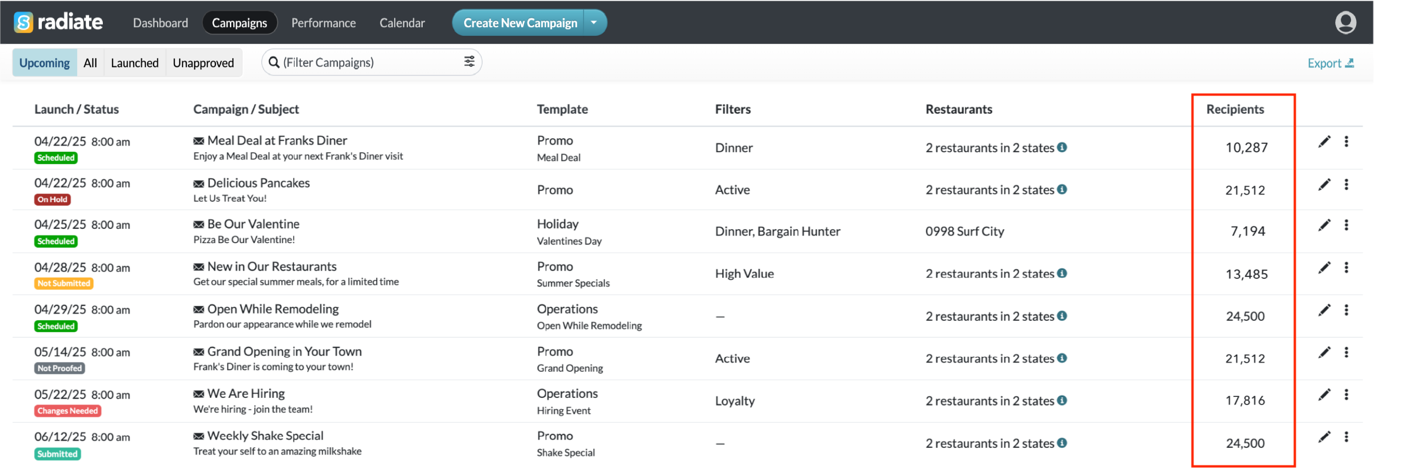Open the Performance page
The image size is (1428, 476).
pyautogui.click(x=324, y=23)
